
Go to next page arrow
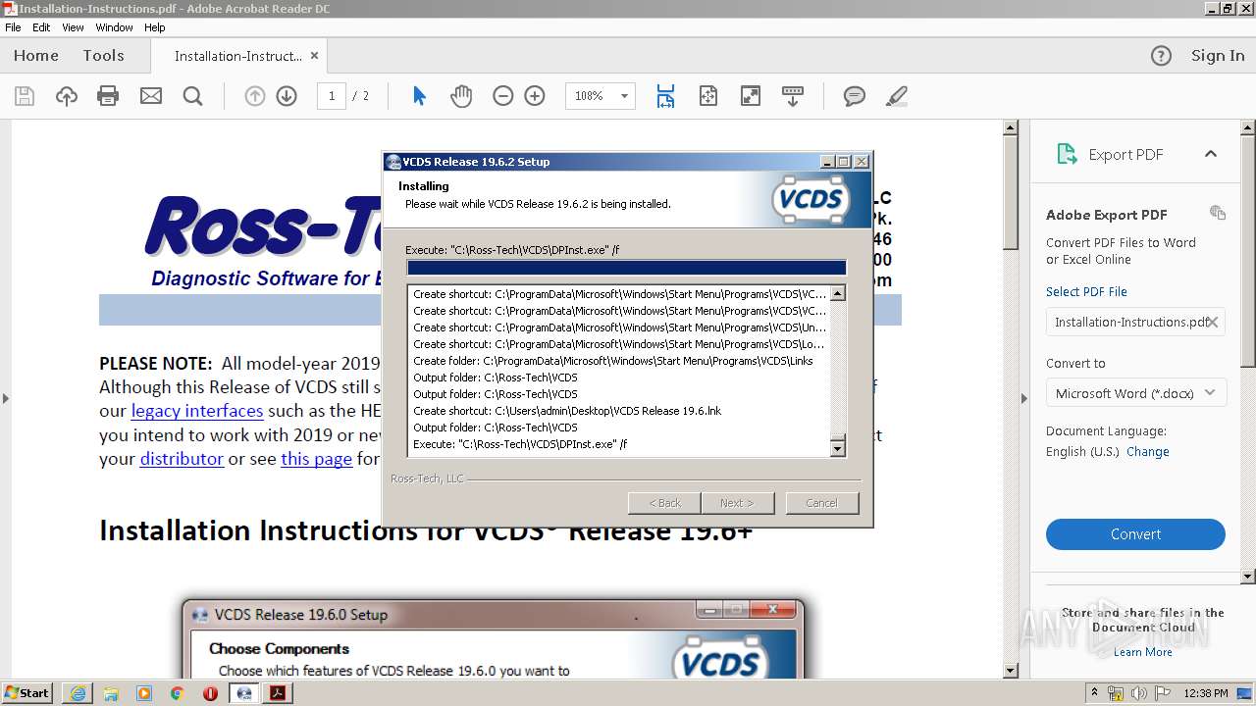tap(287, 96)
